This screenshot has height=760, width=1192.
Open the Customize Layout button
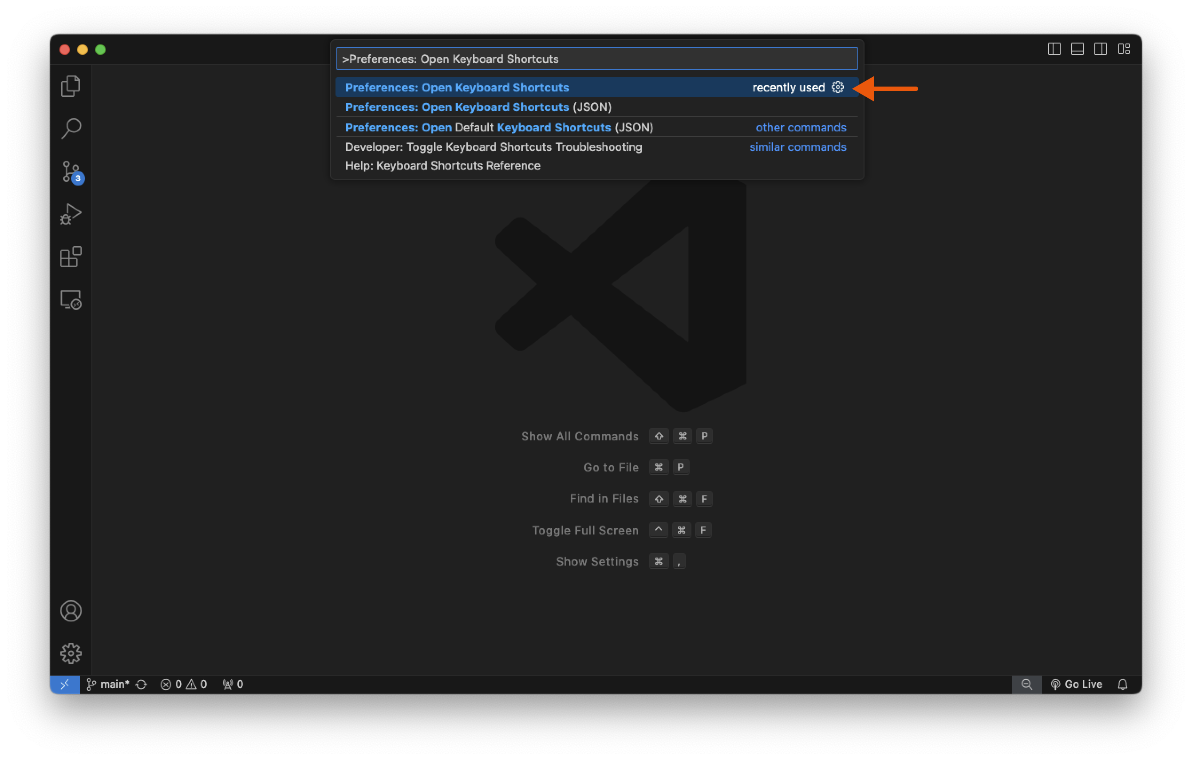[x=1124, y=49]
